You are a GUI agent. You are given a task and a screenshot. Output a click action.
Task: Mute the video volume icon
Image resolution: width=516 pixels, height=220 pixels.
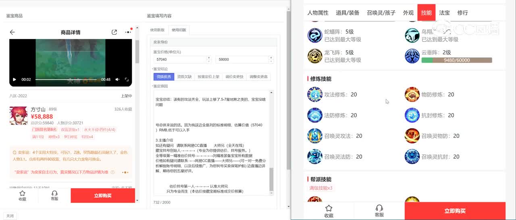tap(117, 79)
